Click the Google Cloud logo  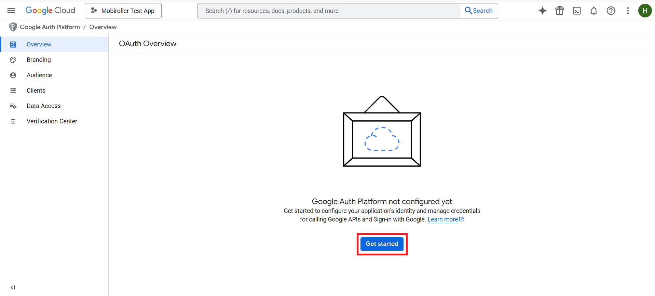pos(50,11)
